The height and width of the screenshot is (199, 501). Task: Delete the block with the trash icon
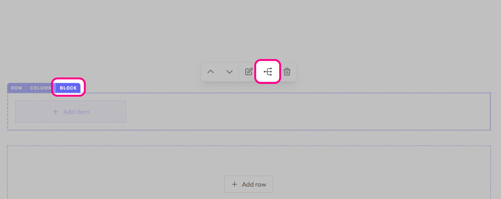coord(287,72)
